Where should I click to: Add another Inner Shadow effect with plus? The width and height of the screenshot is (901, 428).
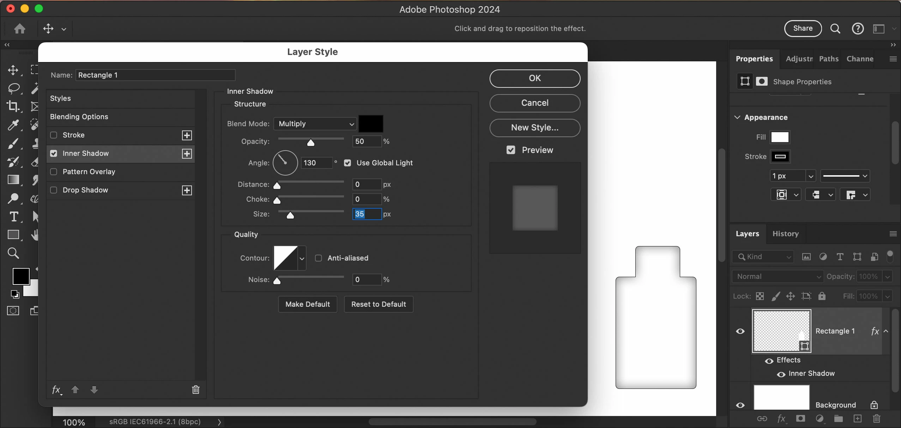187,154
